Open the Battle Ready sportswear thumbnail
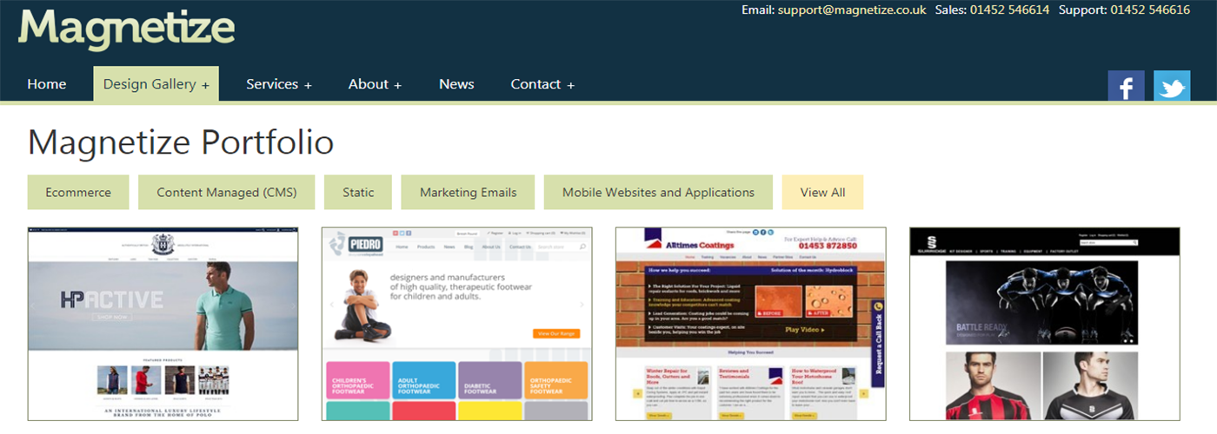 (1044, 324)
